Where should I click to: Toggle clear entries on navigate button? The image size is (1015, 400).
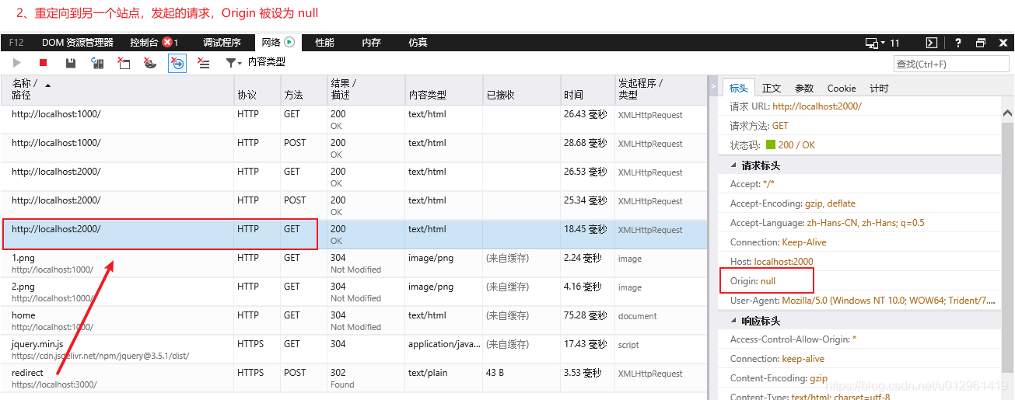pyautogui.click(x=177, y=63)
